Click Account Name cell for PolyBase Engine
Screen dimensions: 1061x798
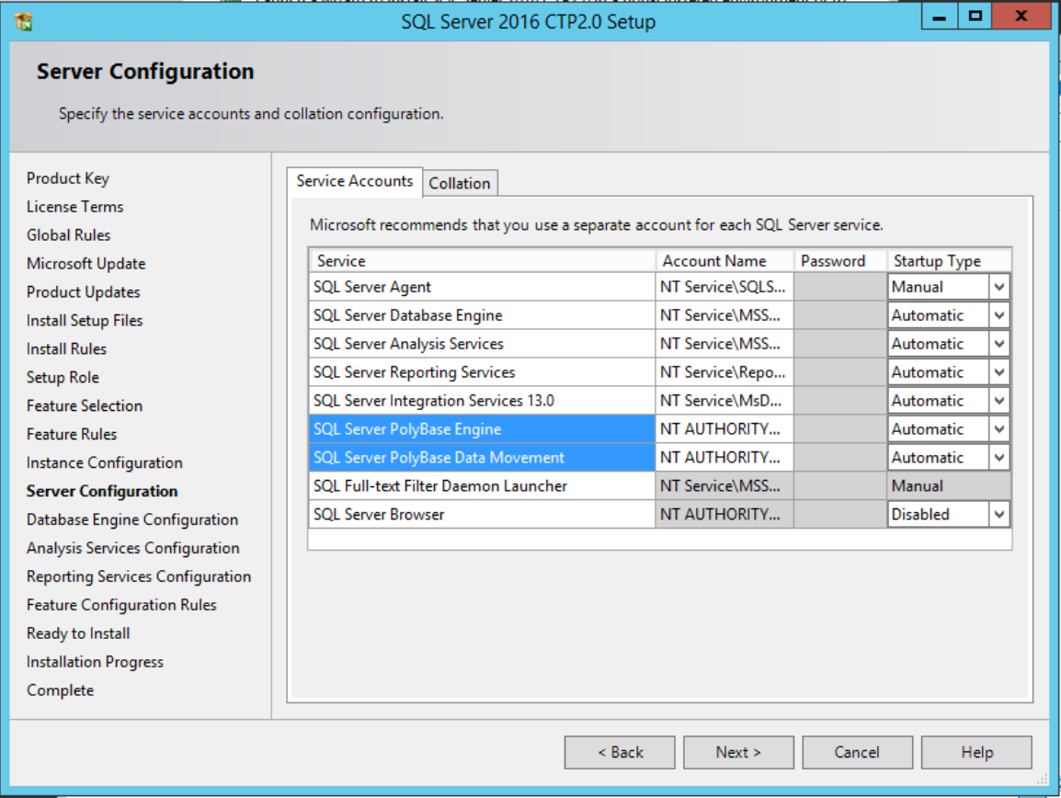(724, 429)
